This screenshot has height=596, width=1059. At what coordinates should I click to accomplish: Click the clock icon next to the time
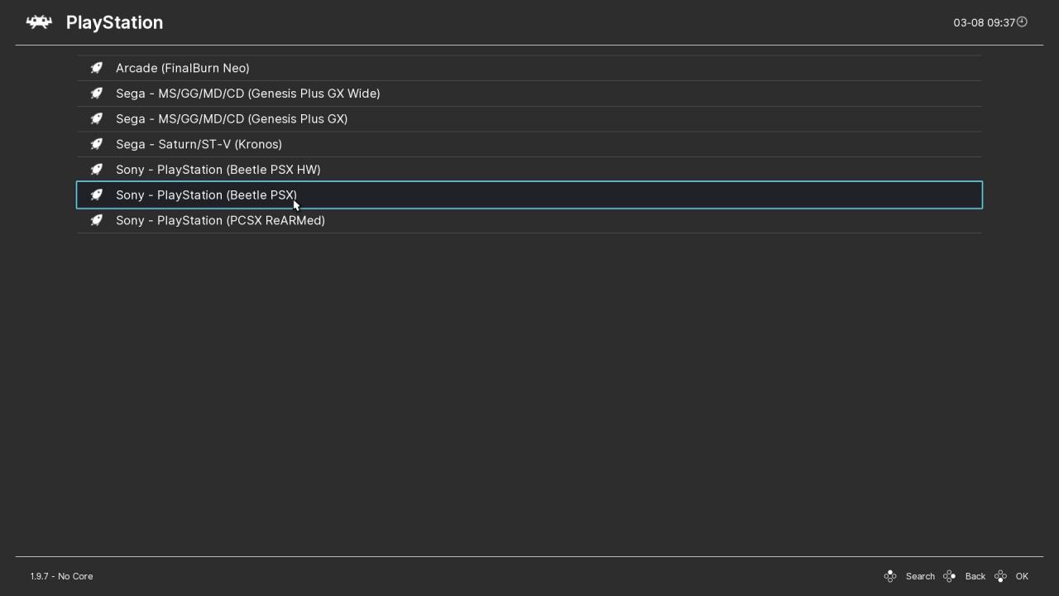point(1022,22)
